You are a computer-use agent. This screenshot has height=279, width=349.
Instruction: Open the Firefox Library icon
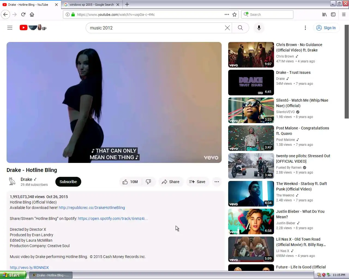(x=324, y=14)
